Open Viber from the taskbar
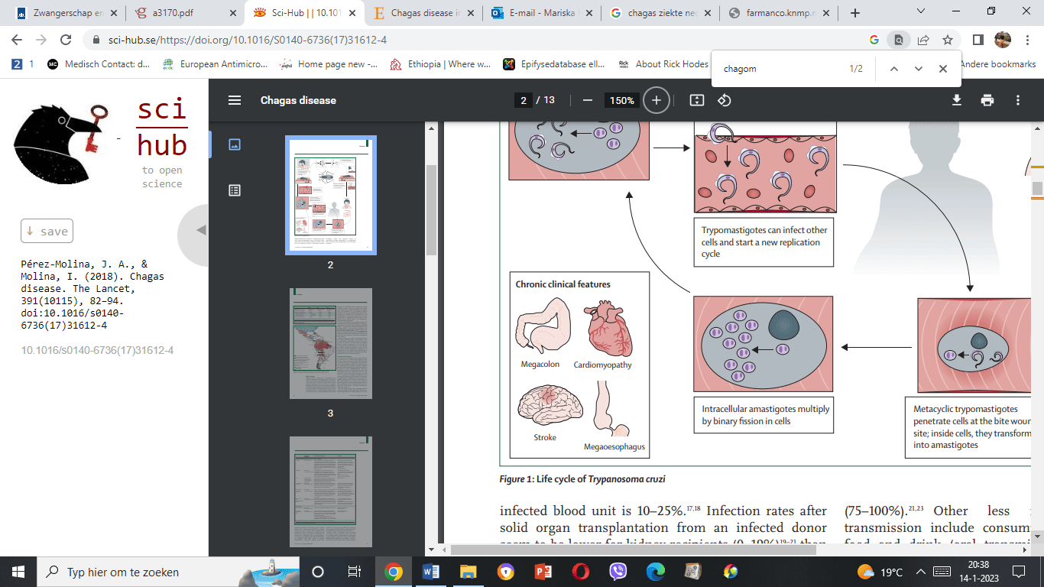This screenshot has width=1044, height=587. pos(618,572)
